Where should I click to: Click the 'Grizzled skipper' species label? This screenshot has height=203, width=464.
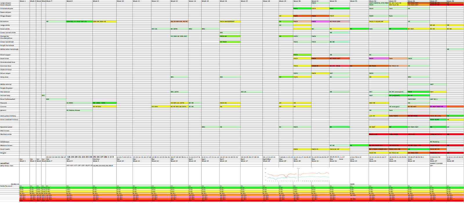[6, 8]
